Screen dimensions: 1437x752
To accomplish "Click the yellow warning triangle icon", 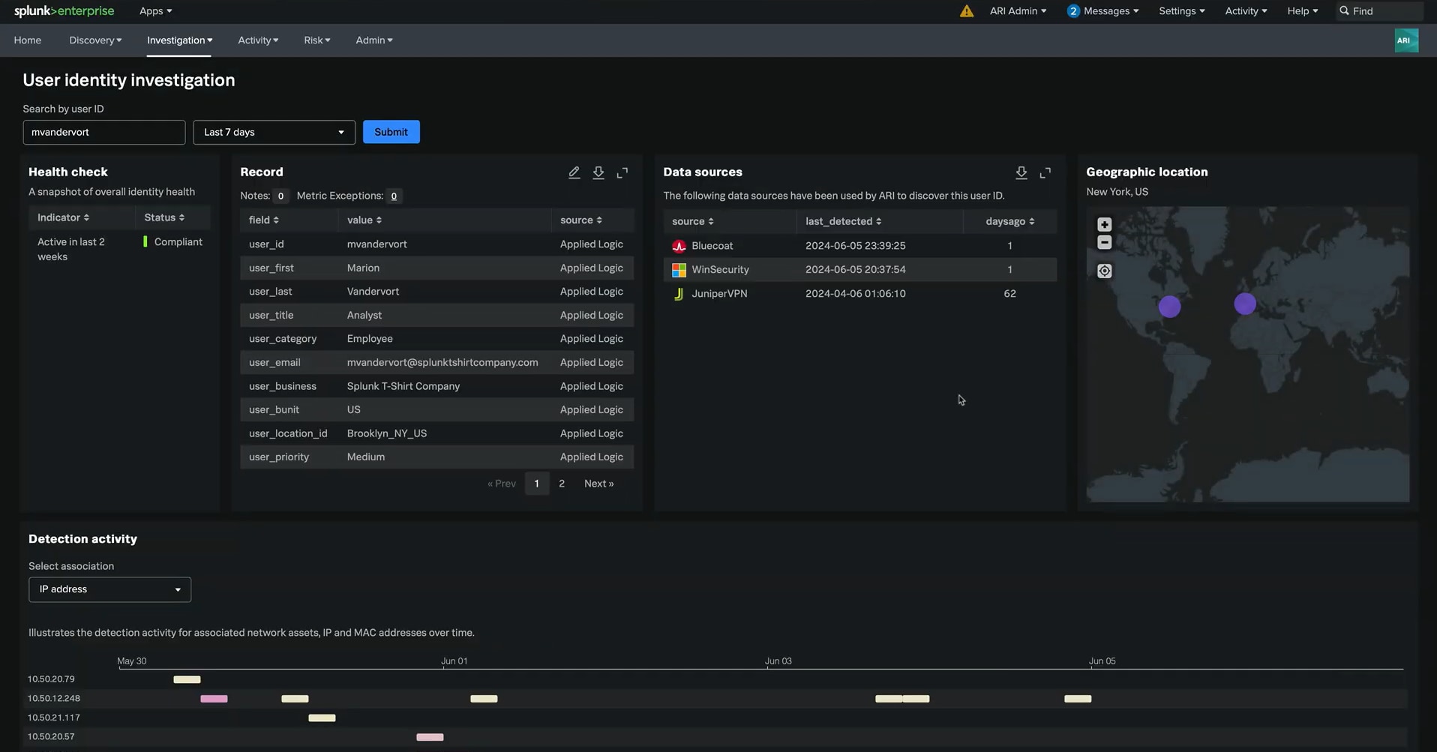I will (967, 11).
